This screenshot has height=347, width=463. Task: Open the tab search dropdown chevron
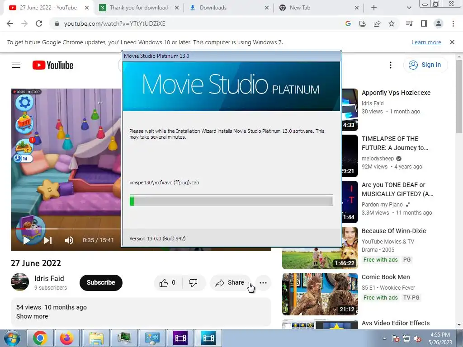pos(409,8)
